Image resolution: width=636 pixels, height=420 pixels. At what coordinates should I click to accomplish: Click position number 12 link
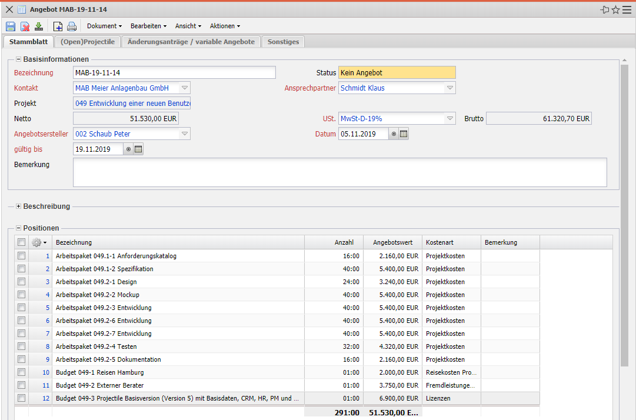46,398
